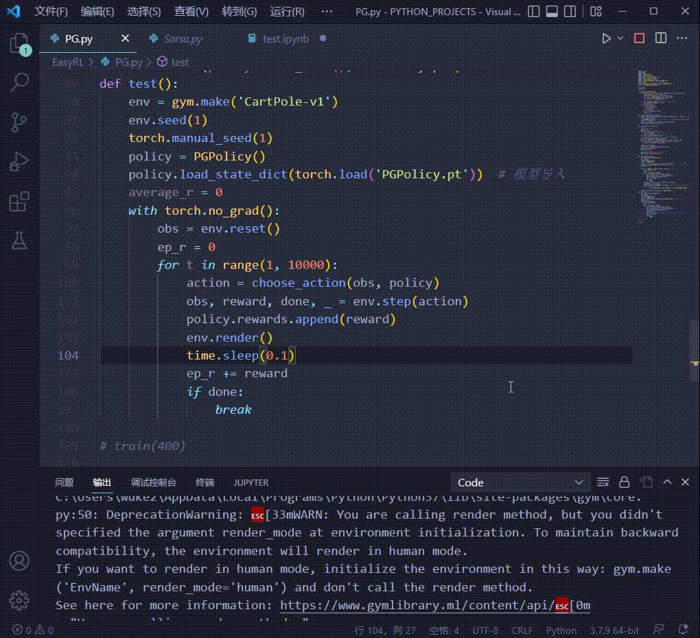Screen dimensions: 700x638
Task: Open the Testing flask view
Action: [19, 241]
